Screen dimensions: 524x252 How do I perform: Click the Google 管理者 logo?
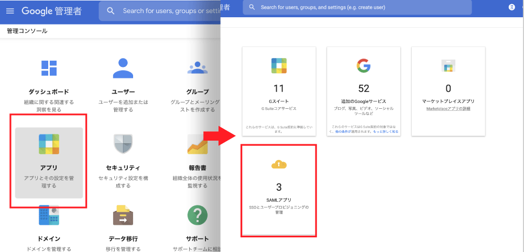click(52, 10)
